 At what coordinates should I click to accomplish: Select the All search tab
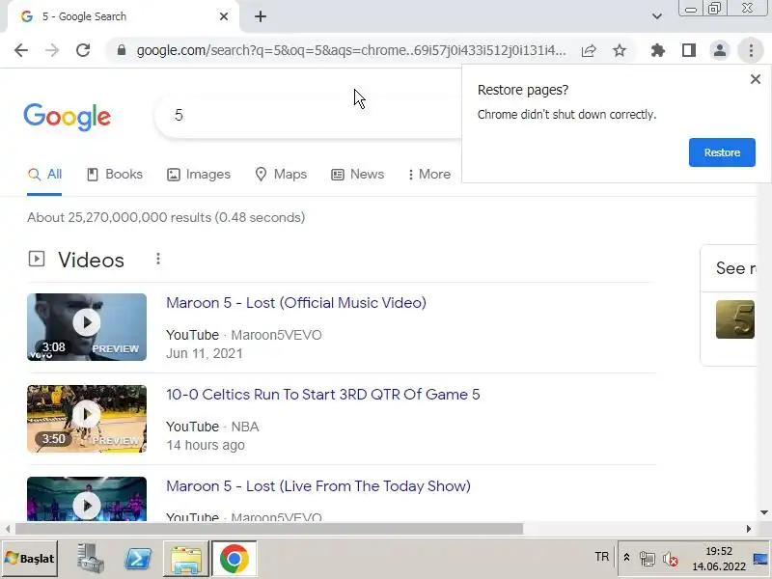[x=44, y=175]
